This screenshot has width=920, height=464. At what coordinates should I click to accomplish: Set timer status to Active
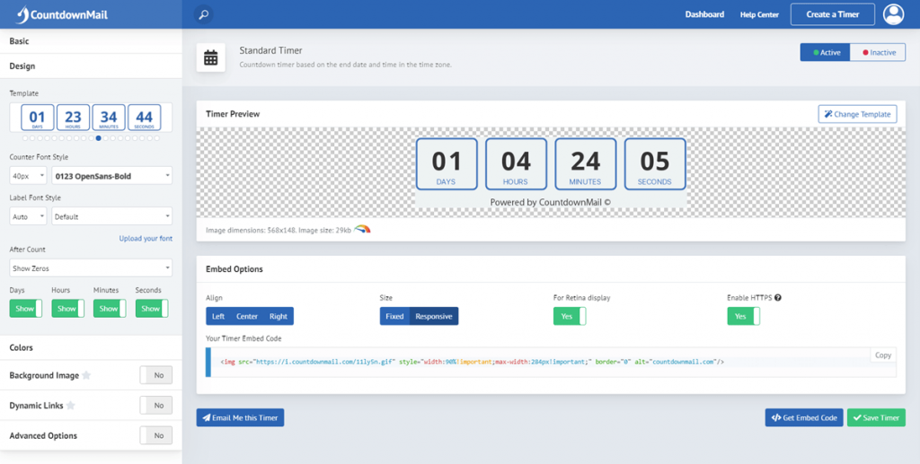pyautogui.click(x=825, y=52)
